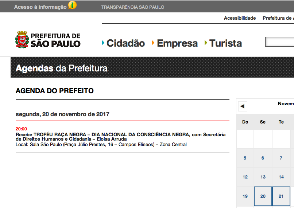The height and width of the screenshot is (208, 294).
Task: Click the search input field
Action: [x=279, y=43]
